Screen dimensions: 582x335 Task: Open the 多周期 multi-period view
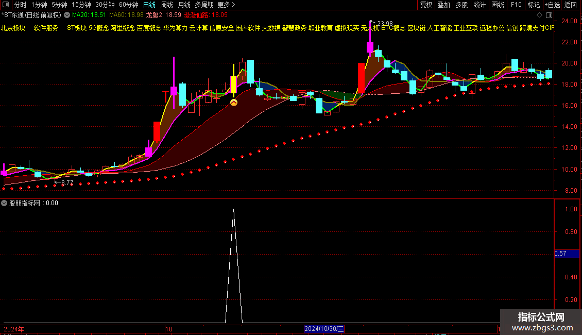point(204,5)
